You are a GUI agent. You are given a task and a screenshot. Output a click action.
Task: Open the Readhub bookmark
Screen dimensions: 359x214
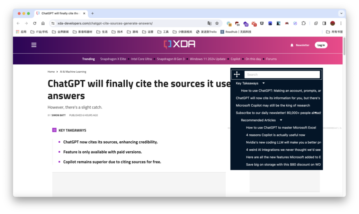pos(236,32)
